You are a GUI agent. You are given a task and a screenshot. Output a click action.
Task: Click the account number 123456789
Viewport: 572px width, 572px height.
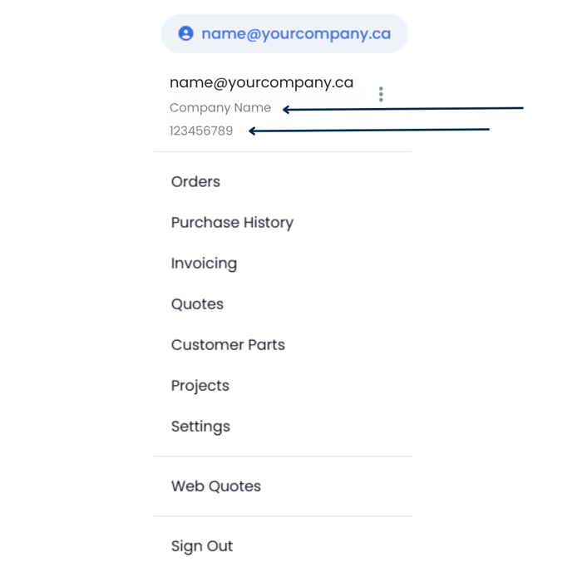[x=201, y=131]
